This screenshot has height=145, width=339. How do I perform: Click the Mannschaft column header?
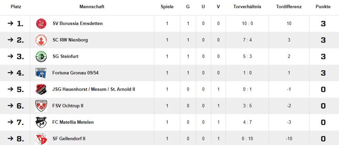(92, 7)
